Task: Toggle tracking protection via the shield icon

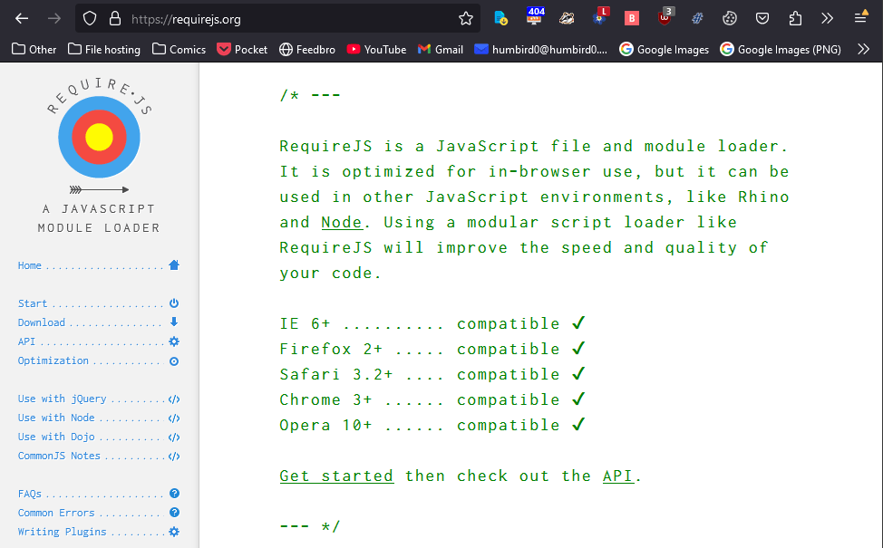Action: (88, 17)
